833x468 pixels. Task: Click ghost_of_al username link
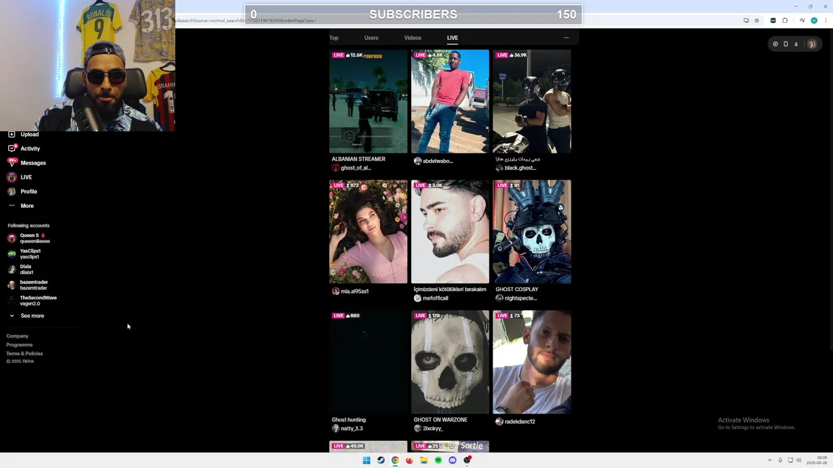point(355,168)
